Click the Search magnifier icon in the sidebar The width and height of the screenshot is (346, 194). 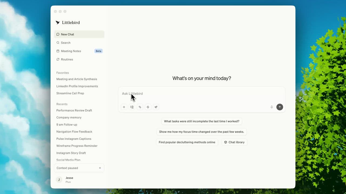pyautogui.click(x=58, y=43)
